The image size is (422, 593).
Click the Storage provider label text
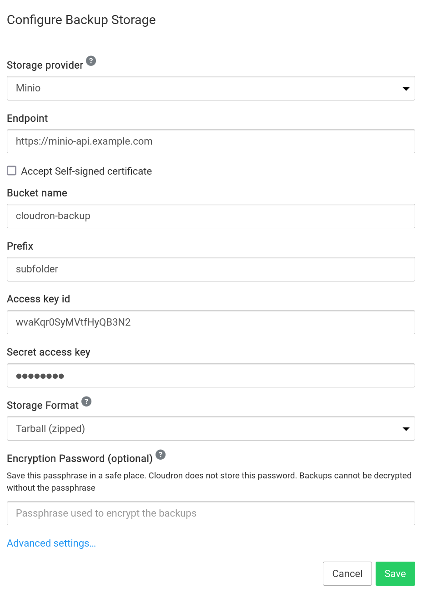click(x=45, y=65)
